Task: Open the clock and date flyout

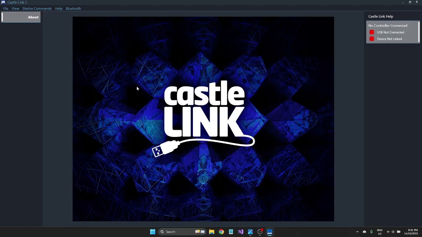Action: [411, 232]
